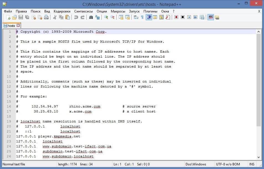Open the Опции menu
The image size is (264, 169).
102,11
